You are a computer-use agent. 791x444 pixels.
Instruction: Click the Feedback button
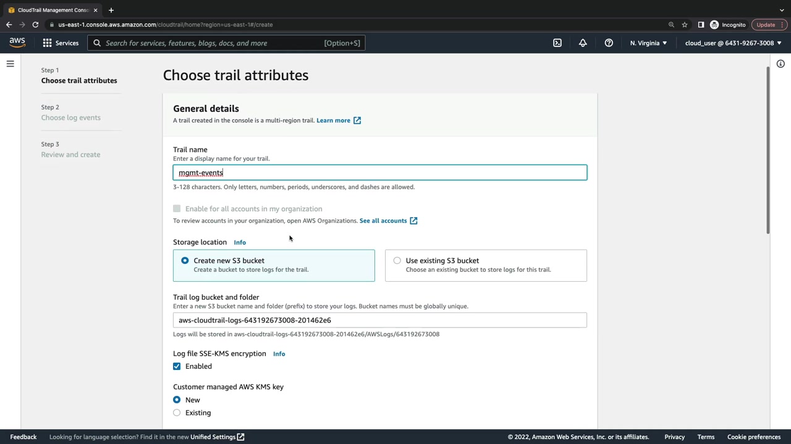click(x=23, y=437)
